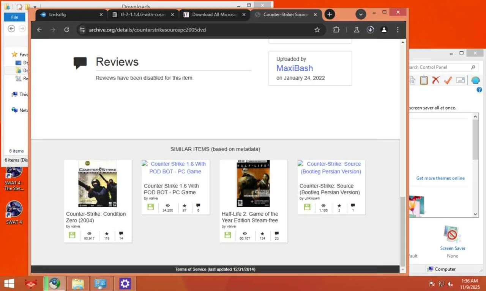Click the 'on January 24, 2022' upload date
This screenshot has width=486, height=291.
(300, 78)
